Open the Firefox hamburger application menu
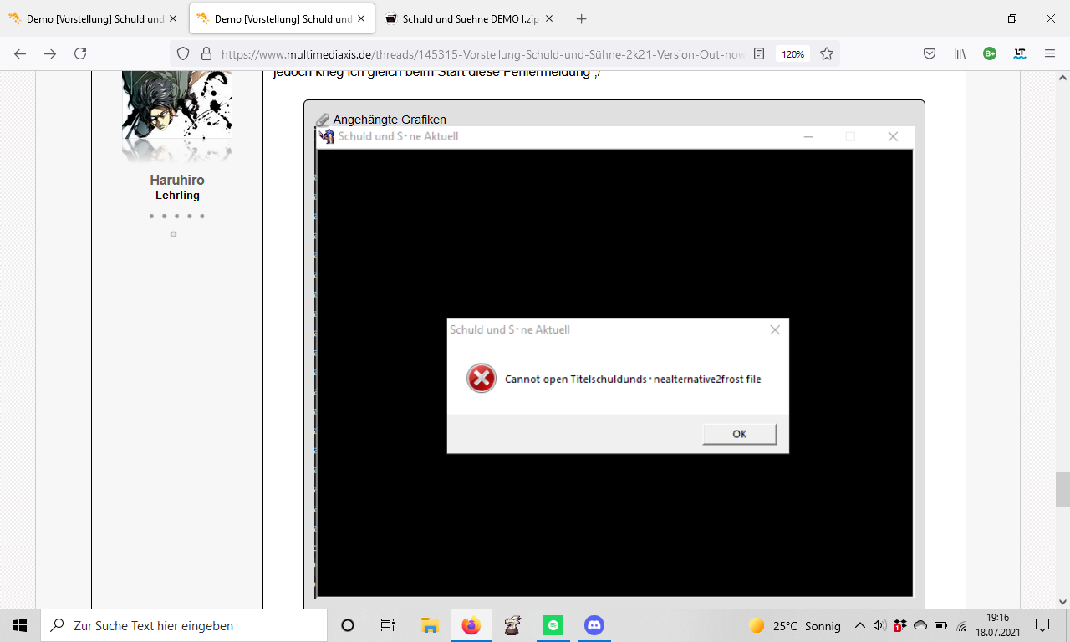 [x=1050, y=53]
